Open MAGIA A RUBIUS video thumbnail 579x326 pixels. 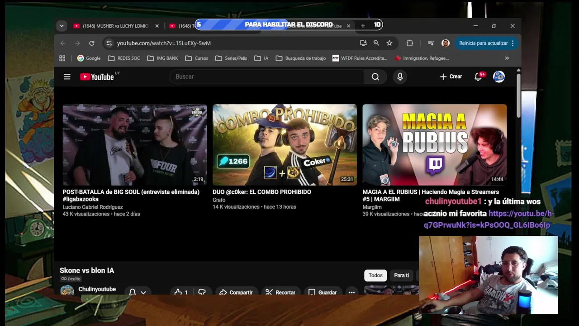435,145
